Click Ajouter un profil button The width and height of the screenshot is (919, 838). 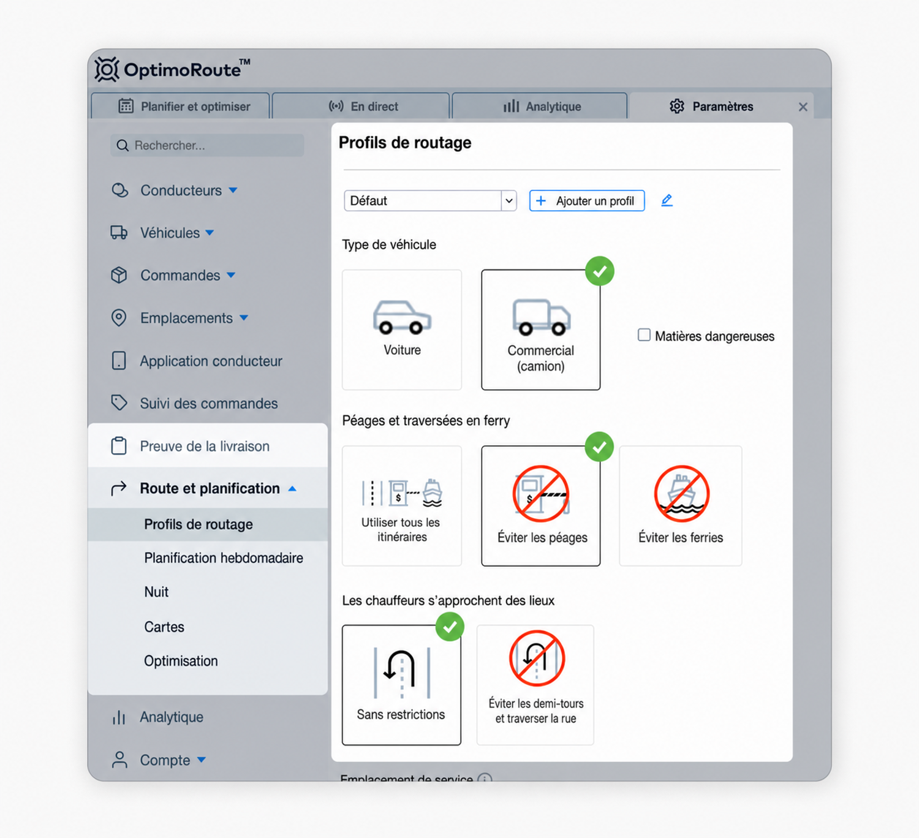(x=587, y=201)
